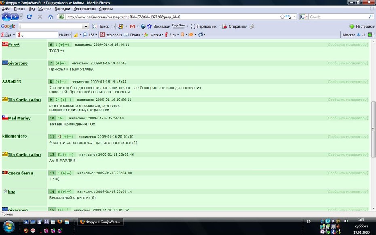Vote (+|−) on post 7 rating
The image size is (376, 235).
pyautogui.click(x=61, y=64)
